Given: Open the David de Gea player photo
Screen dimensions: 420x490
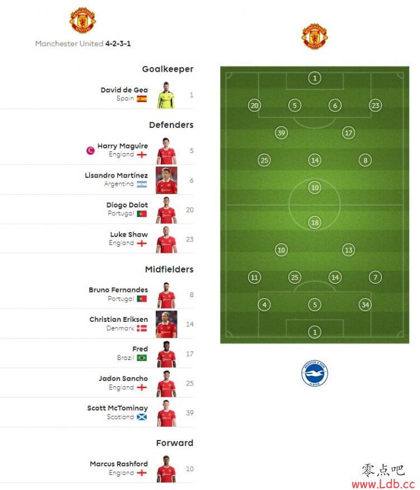Looking at the screenshot, I should (x=166, y=95).
